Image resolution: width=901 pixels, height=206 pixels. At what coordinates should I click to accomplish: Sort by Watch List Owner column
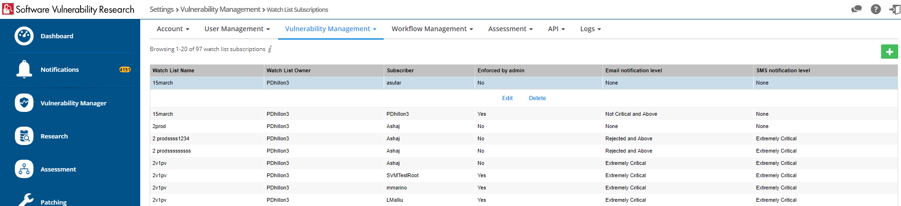[x=324, y=70]
